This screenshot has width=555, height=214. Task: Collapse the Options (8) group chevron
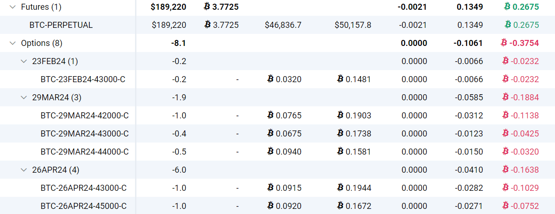coord(13,43)
